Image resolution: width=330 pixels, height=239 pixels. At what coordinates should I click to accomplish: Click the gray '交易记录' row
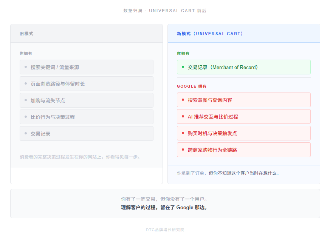pyautogui.click(x=87, y=134)
